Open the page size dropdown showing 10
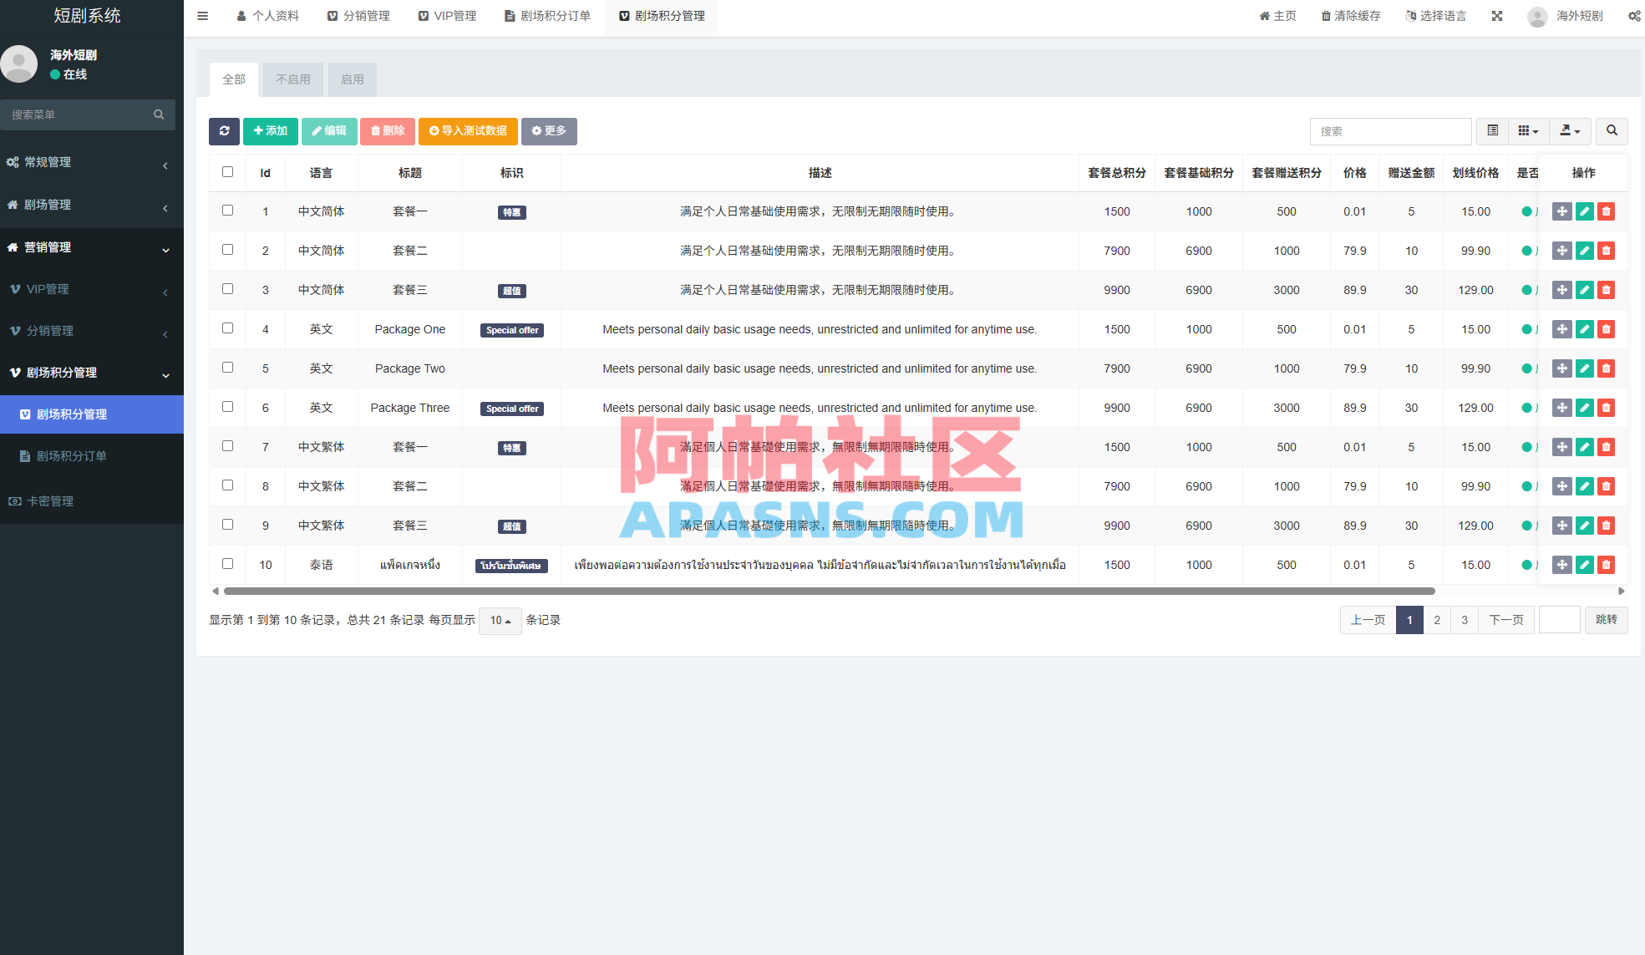Screen dimensions: 1645x955 point(500,621)
